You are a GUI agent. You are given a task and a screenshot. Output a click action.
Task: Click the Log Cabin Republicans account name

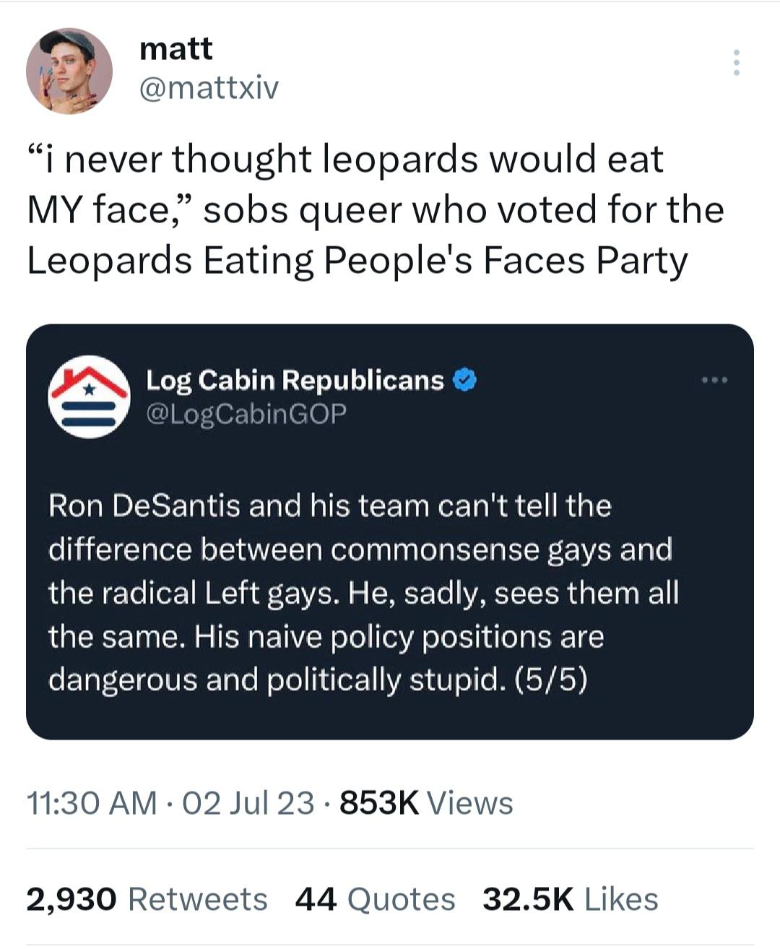click(295, 380)
